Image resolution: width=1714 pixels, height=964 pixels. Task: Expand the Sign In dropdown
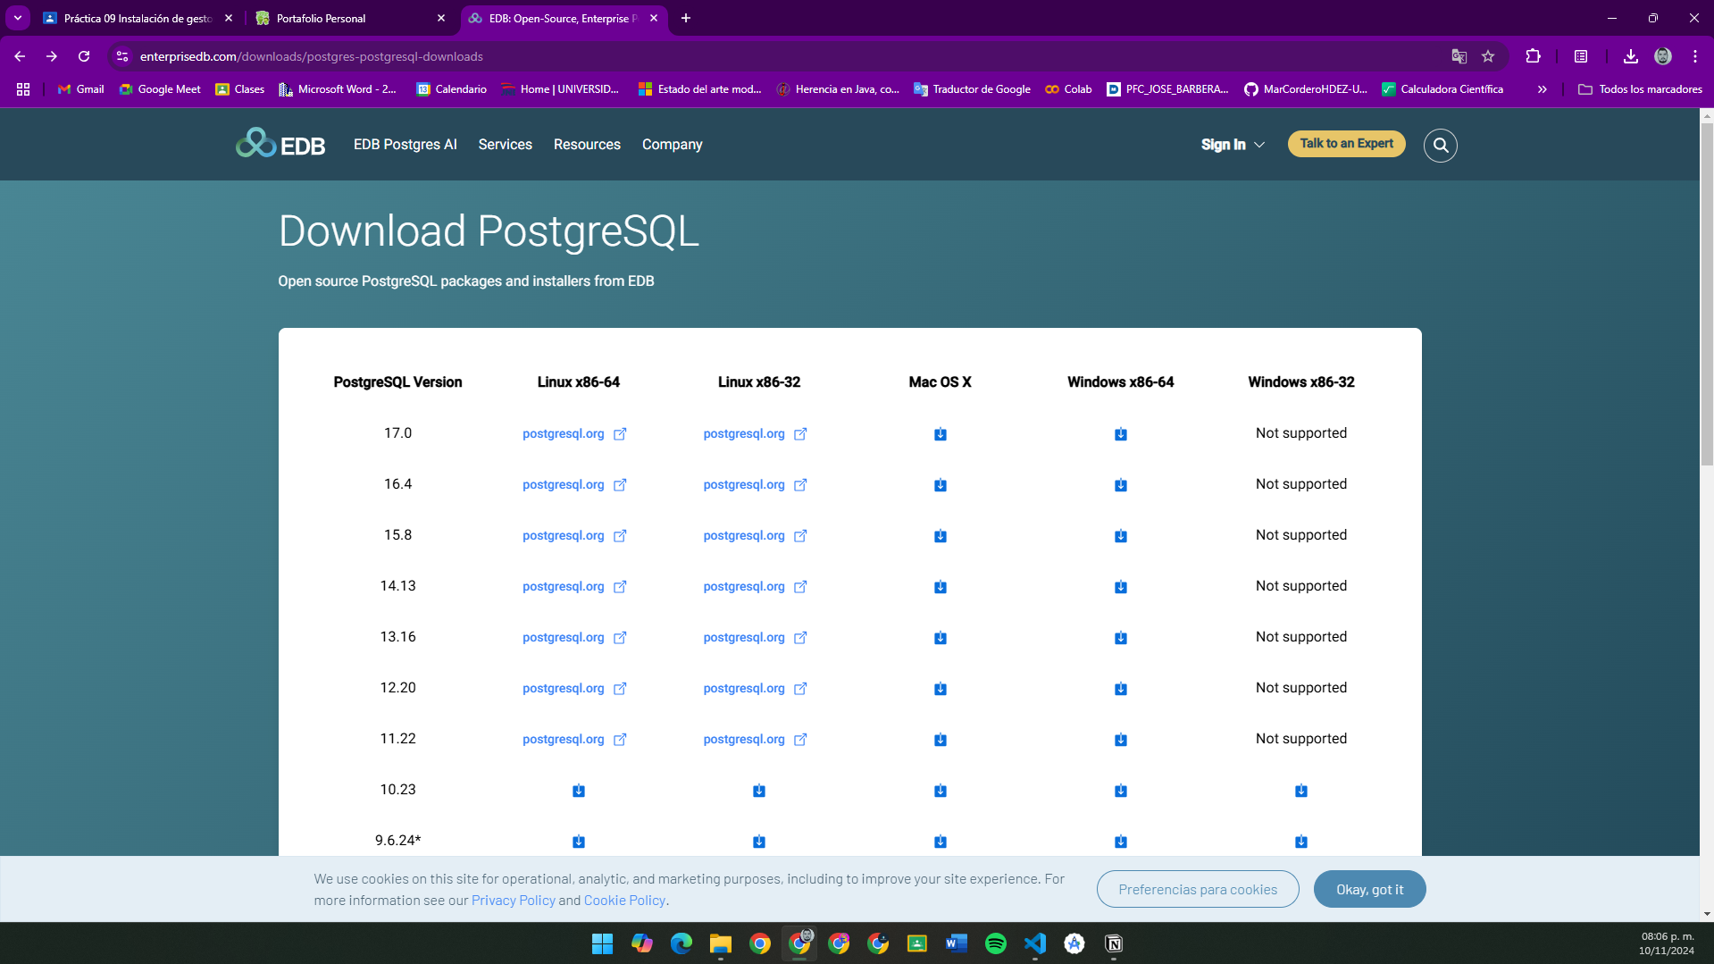[1233, 145]
